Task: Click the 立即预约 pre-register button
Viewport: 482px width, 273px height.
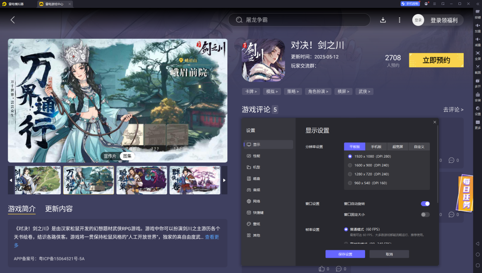Action: click(x=436, y=60)
